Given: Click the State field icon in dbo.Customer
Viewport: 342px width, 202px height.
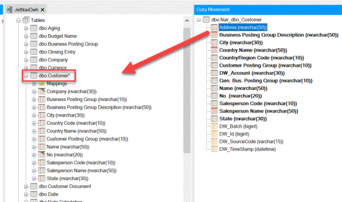Looking at the screenshot, I should tap(42, 178).
